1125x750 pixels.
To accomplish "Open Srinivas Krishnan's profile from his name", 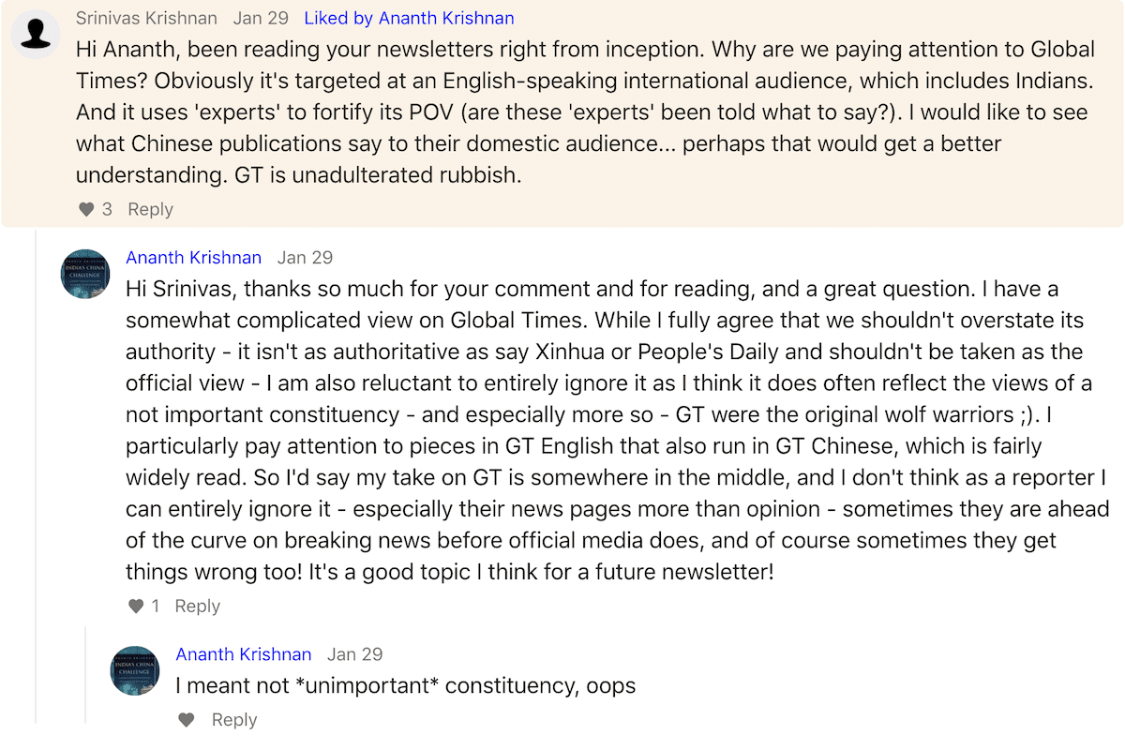I will 145,18.
